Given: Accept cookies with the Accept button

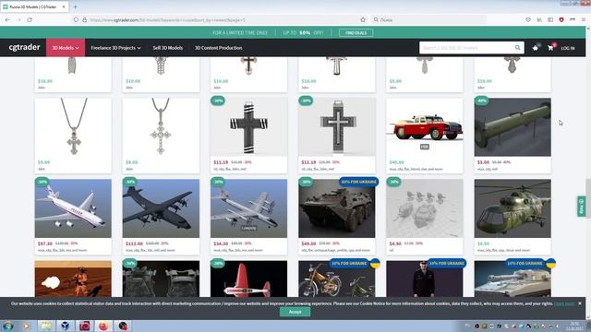Looking at the screenshot, I should [x=295, y=312].
